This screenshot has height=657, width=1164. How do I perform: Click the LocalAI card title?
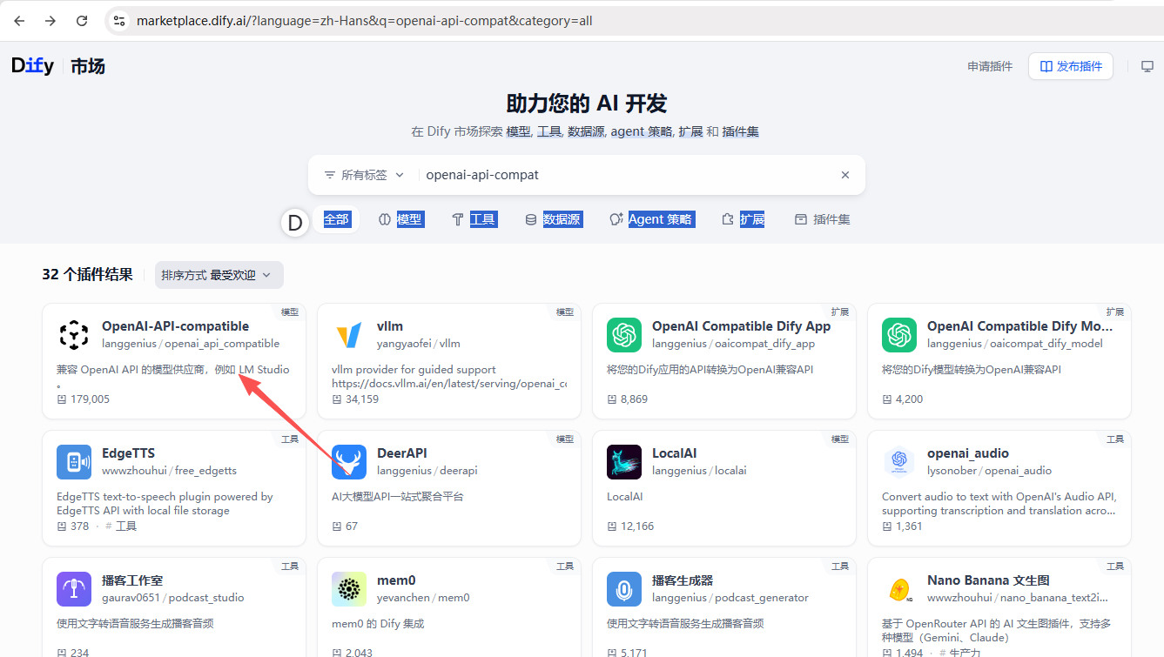675,453
